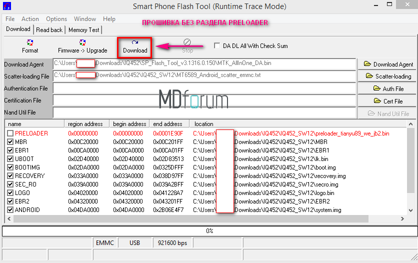Open the Help menu

(109, 19)
